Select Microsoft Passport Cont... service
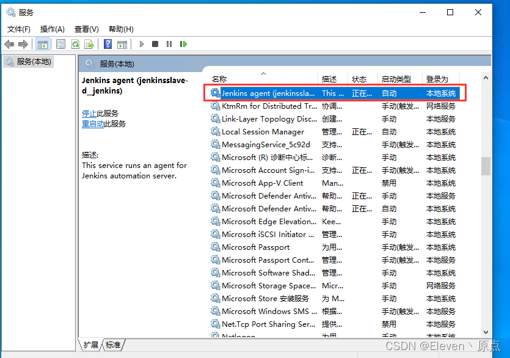Screen dimensions: 510x358 click(x=334, y=260)
